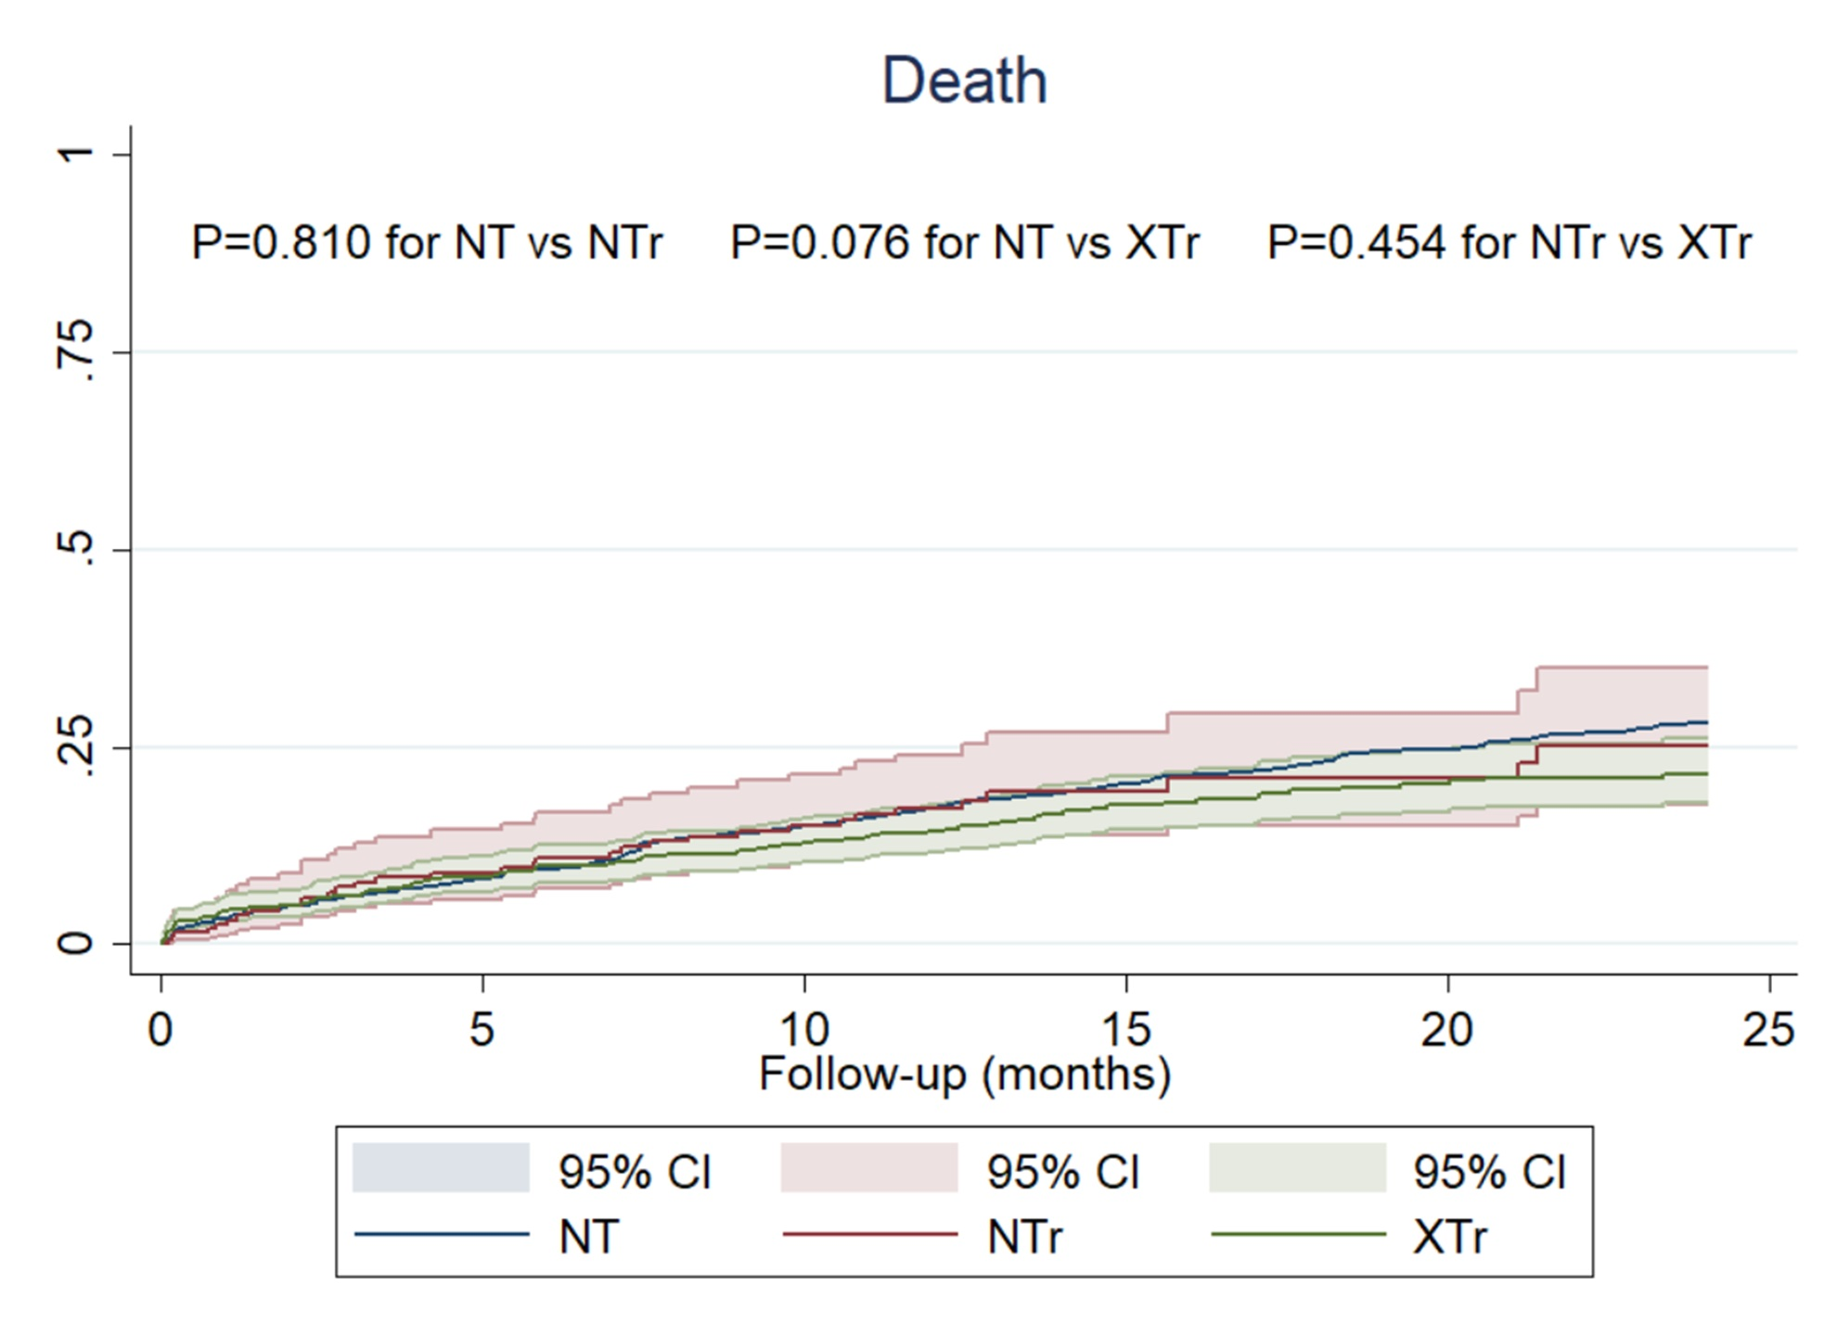Click the green XTr 95% CI swatch
The height and width of the screenshot is (1336, 1837).
[x=1297, y=1167]
